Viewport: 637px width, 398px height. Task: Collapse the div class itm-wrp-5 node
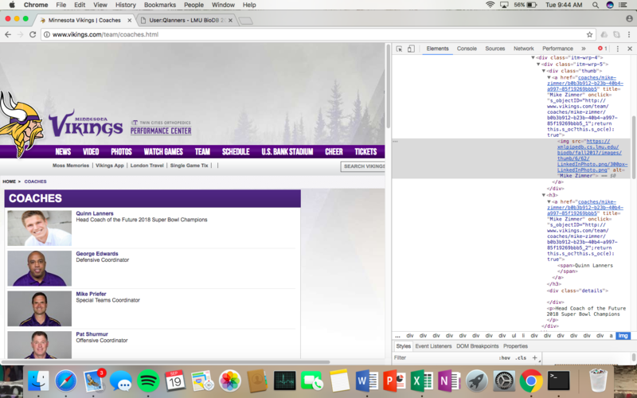coord(538,64)
